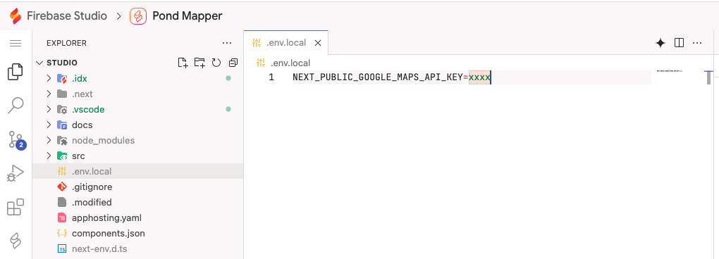The width and height of the screenshot is (719, 259).
Task: Open the Explorer files view icon
Action: 16,72
